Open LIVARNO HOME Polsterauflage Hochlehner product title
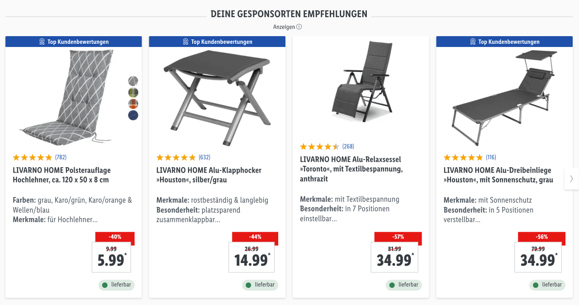Viewport: 579px width, 305px height. click(62, 175)
